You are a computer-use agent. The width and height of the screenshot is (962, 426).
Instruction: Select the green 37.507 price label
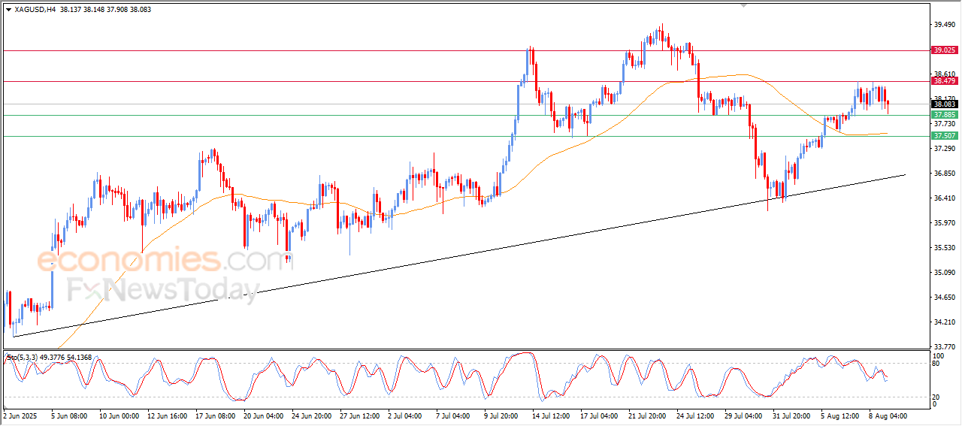click(x=944, y=135)
